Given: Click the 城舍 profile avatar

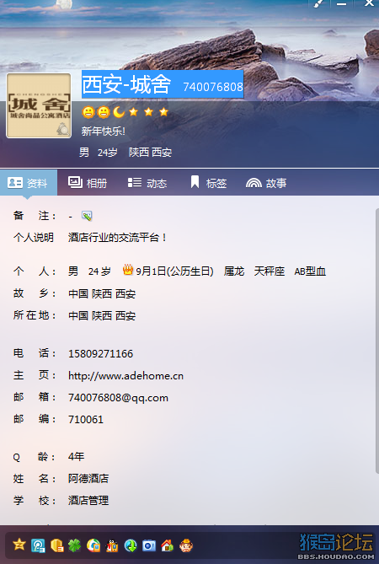Looking at the screenshot, I should point(39,105).
